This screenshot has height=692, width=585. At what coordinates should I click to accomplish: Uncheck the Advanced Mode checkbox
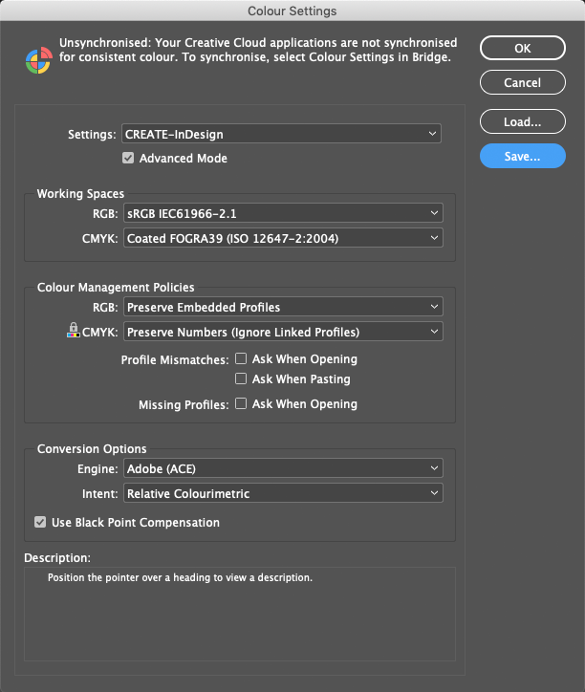(x=128, y=158)
